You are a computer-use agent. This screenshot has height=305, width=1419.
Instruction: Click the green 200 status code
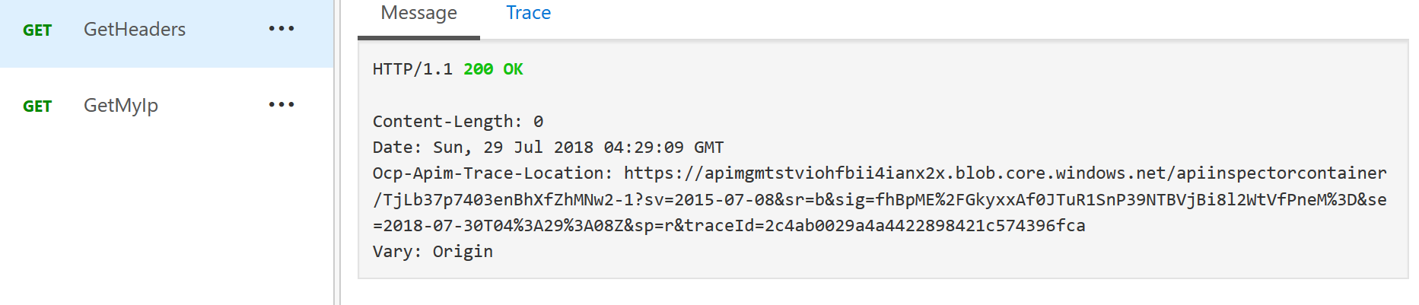click(x=478, y=69)
